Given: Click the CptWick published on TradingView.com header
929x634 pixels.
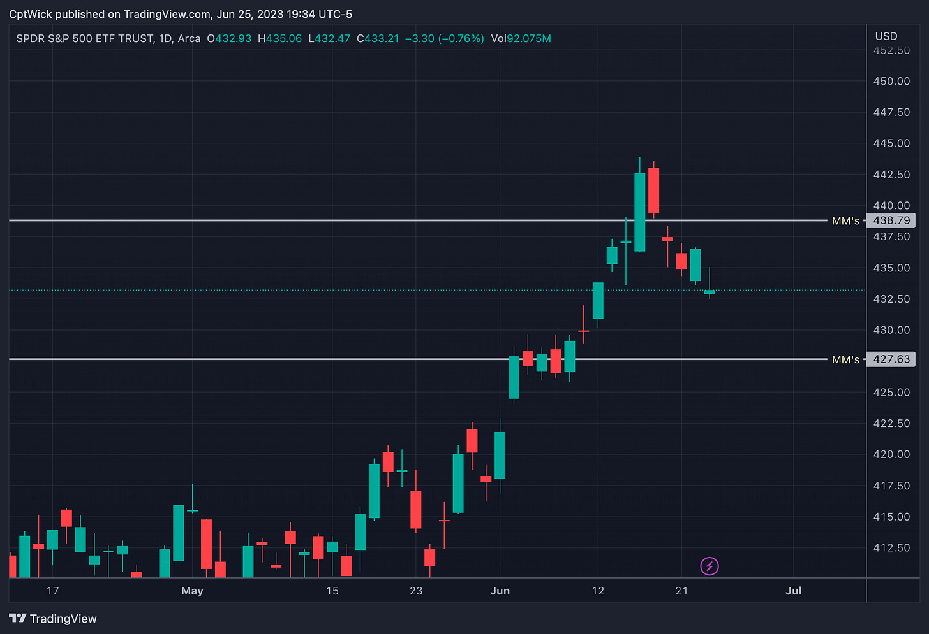Looking at the screenshot, I should pos(181,14).
